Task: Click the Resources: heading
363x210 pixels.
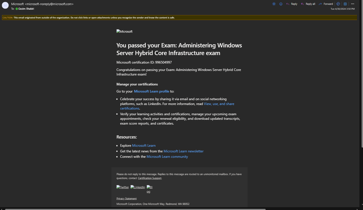Action: coord(127,137)
